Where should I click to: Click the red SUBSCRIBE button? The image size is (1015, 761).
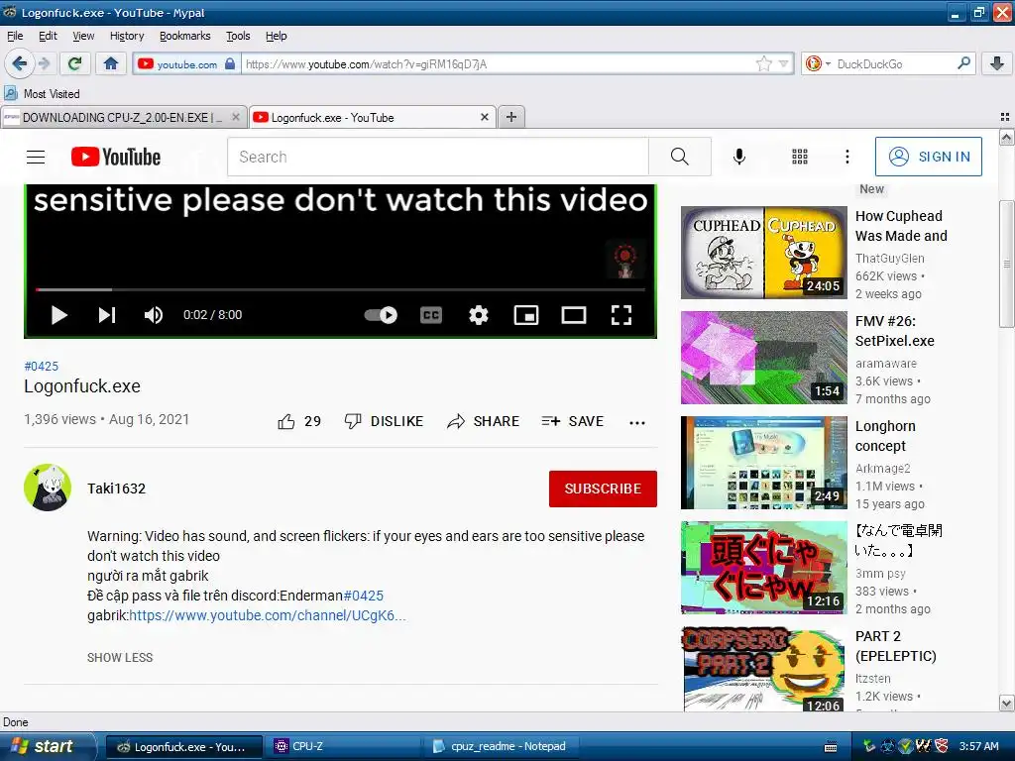click(603, 489)
